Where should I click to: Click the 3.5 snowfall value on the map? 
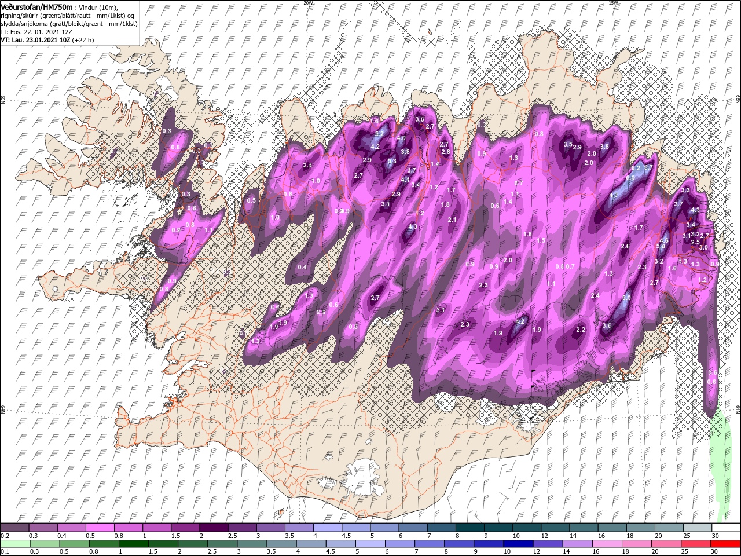(x=568, y=144)
